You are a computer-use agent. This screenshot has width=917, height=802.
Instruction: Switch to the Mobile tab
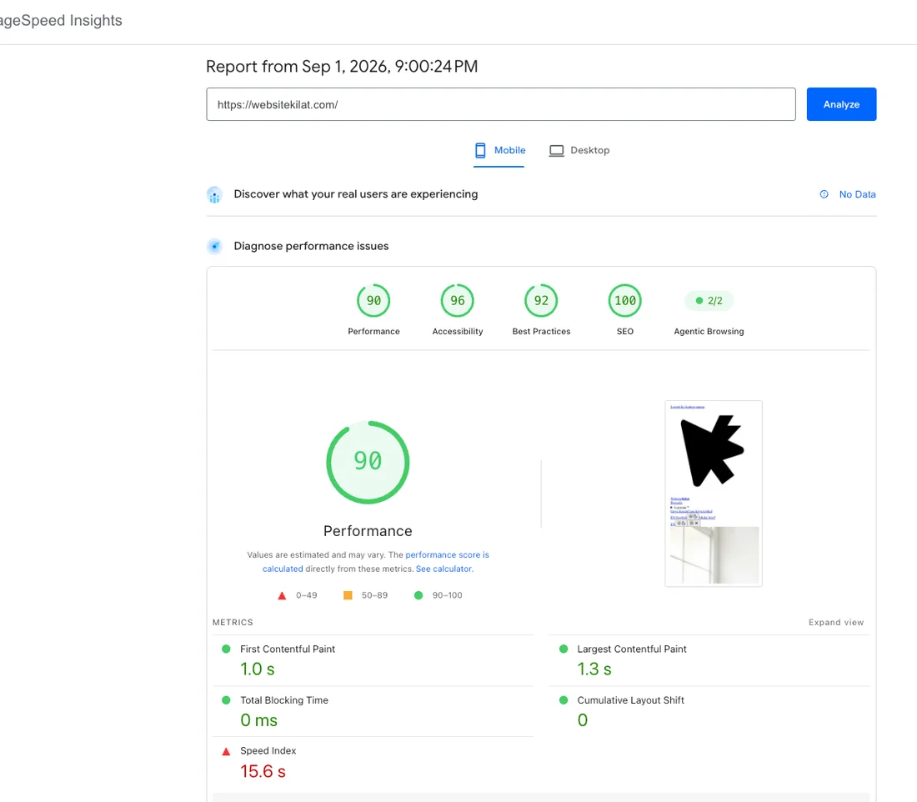499,150
